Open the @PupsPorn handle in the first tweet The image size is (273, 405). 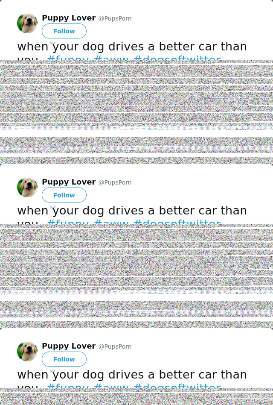point(115,19)
